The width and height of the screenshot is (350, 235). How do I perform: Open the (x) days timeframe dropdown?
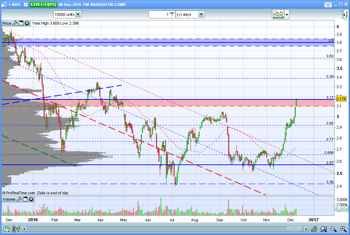tap(190, 14)
